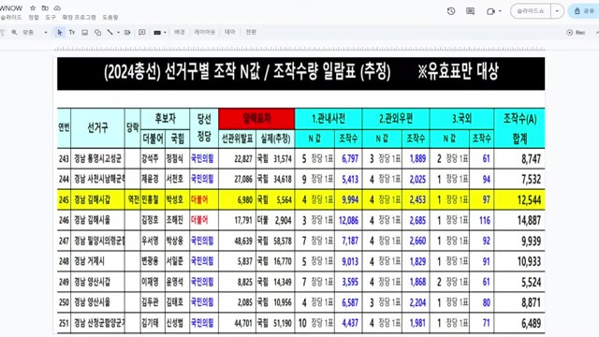Expand the 슬라이드쇼 dropdown arrow
The height and width of the screenshot is (337, 599).
[x=557, y=11]
